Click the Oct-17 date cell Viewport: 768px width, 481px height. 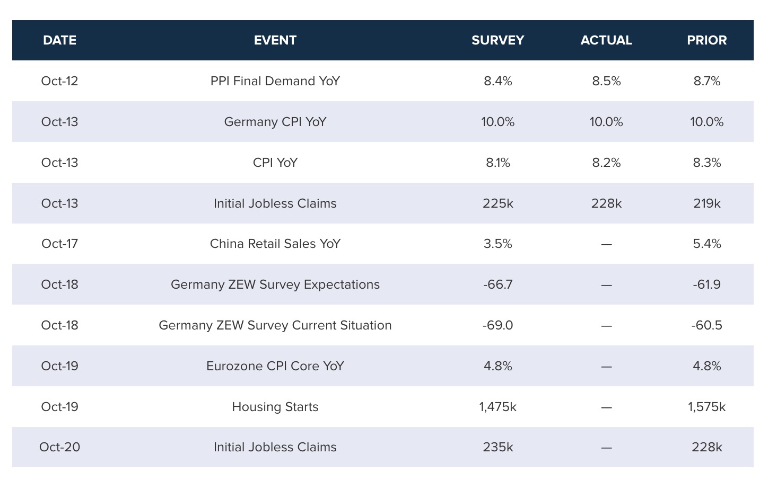(59, 244)
